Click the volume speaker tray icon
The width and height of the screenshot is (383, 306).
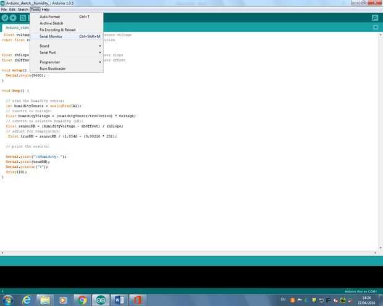[x=335, y=300]
